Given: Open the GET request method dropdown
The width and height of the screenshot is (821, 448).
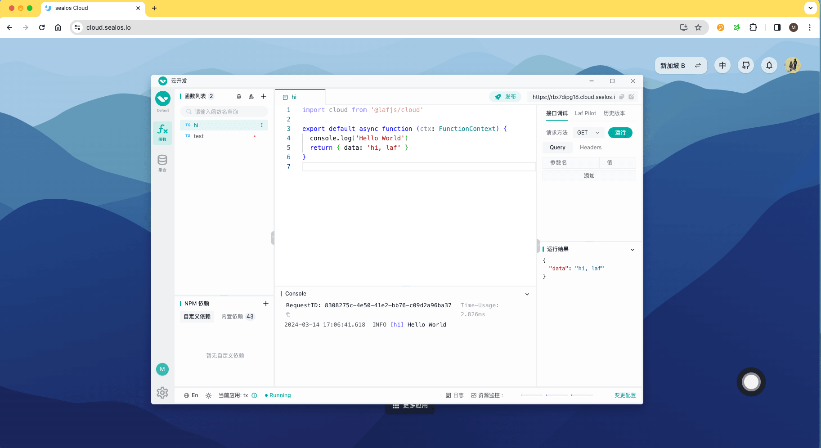Looking at the screenshot, I should (x=588, y=133).
